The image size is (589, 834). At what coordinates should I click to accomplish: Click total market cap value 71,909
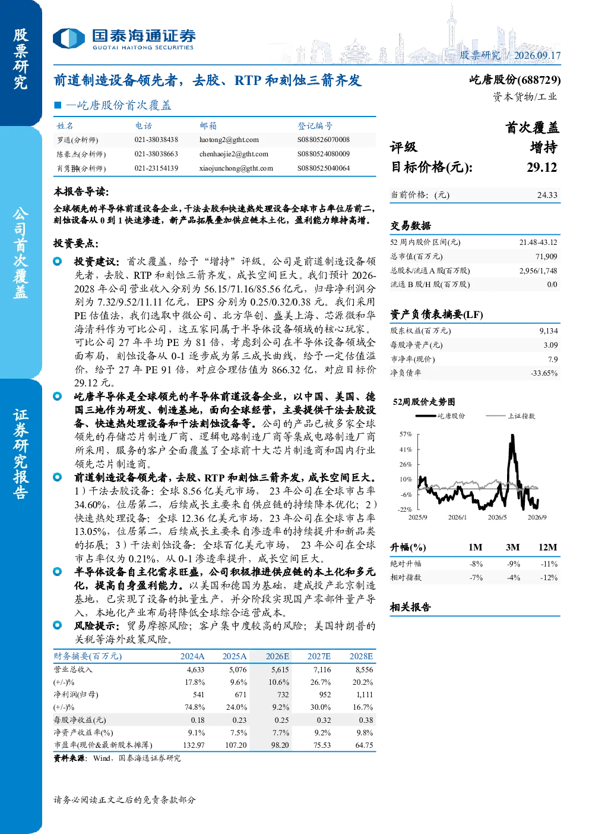[x=546, y=256]
